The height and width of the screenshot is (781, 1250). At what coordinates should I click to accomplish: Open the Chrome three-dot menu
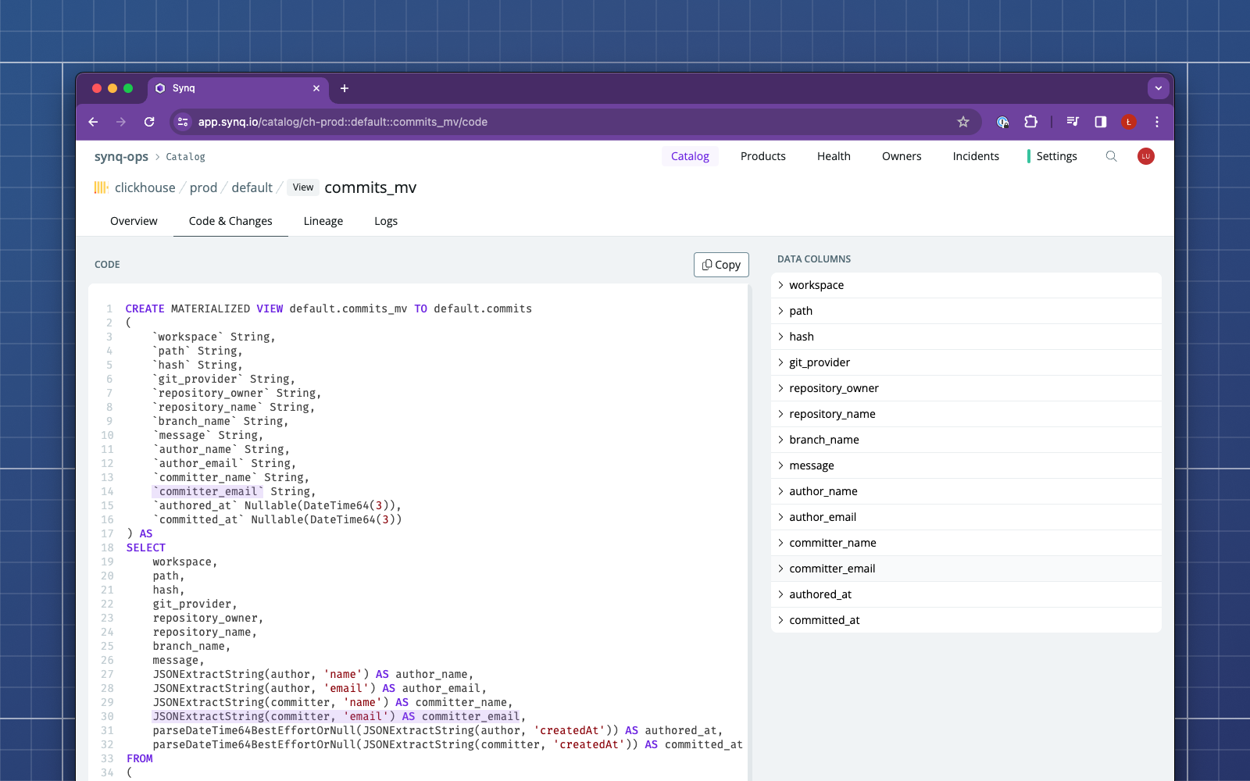tap(1157, 122)
